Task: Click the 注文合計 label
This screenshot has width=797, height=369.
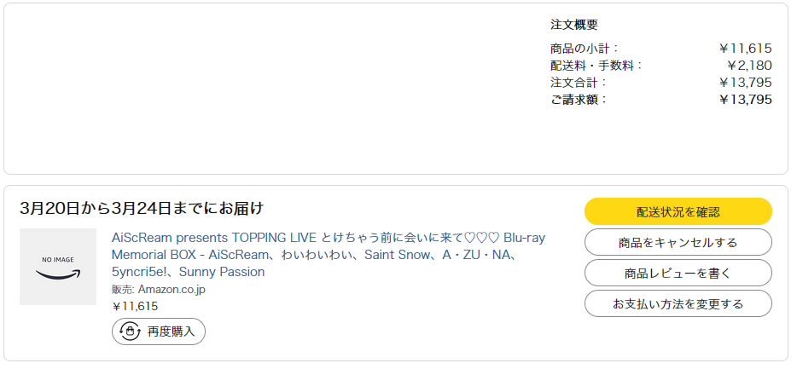Action: (x=579, y=83)
